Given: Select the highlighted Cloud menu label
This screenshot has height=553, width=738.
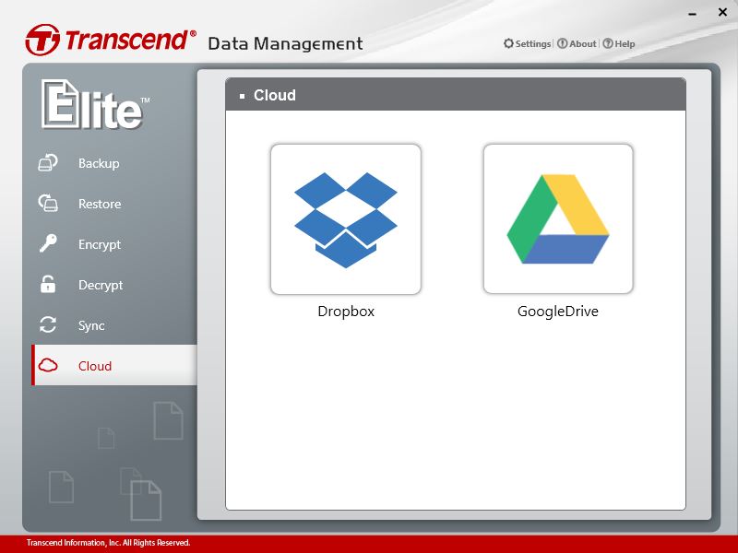Looking at the screenshot, I should 95,366.
